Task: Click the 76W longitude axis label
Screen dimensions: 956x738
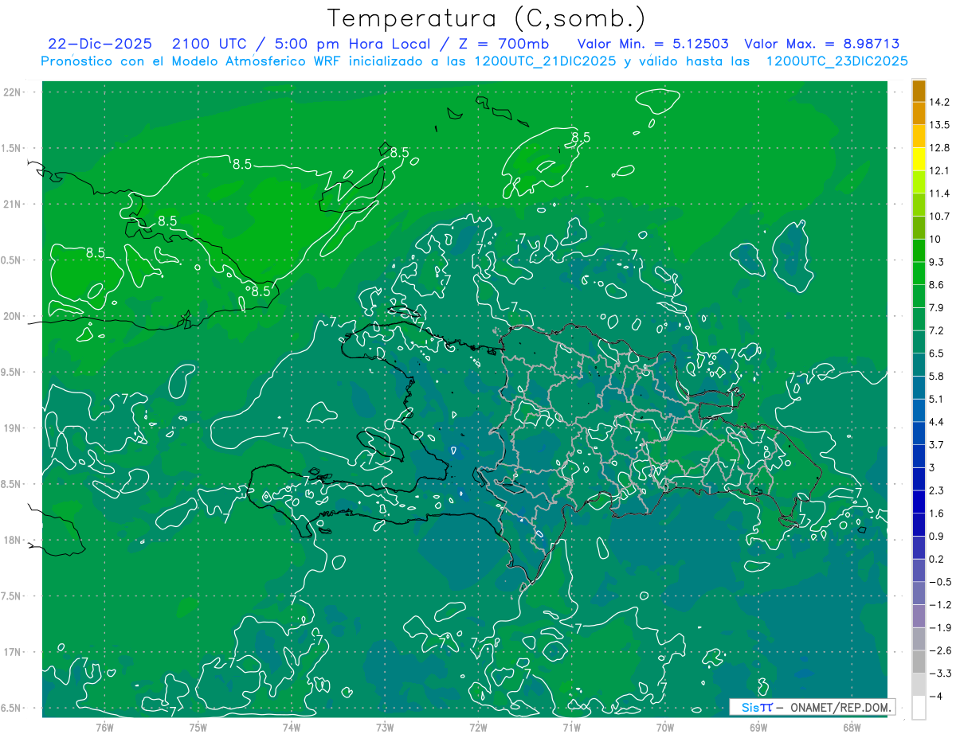Action: coord(104,727)
